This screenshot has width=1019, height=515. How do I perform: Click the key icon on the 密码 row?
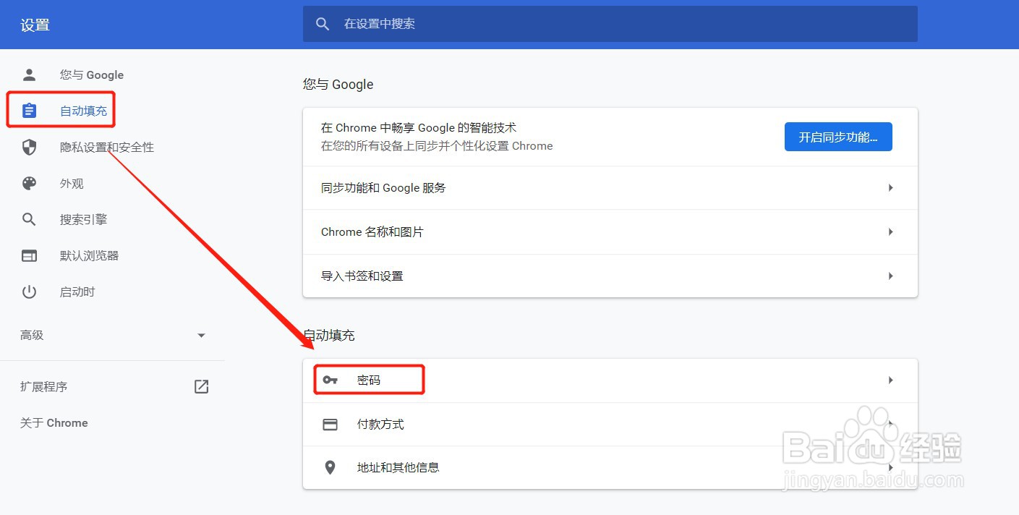pyautogui.click(x=331, y=379)
